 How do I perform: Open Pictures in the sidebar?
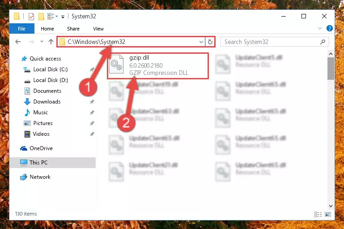(x=43, y=123)
